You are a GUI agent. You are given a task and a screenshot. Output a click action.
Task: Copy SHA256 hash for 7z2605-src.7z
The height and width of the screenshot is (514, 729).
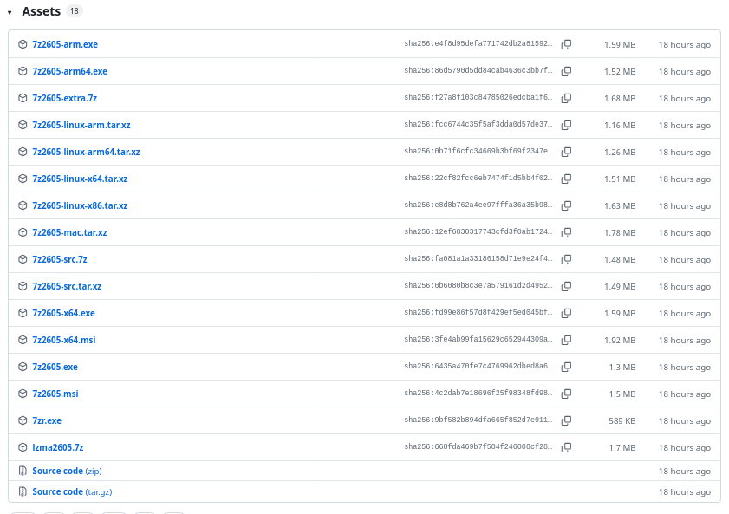point(566,260)
